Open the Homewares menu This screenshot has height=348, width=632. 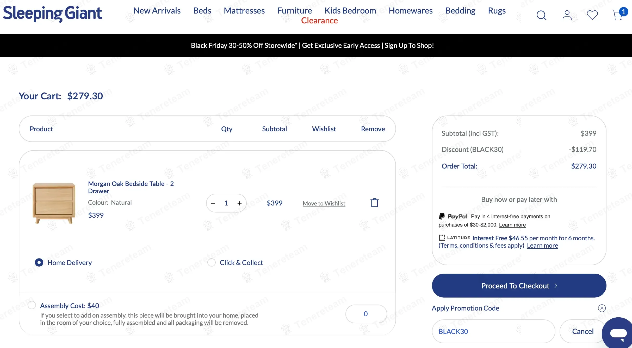[411, 11]
